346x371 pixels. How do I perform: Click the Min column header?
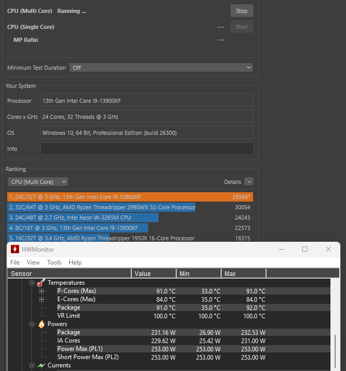coord(199,273)
